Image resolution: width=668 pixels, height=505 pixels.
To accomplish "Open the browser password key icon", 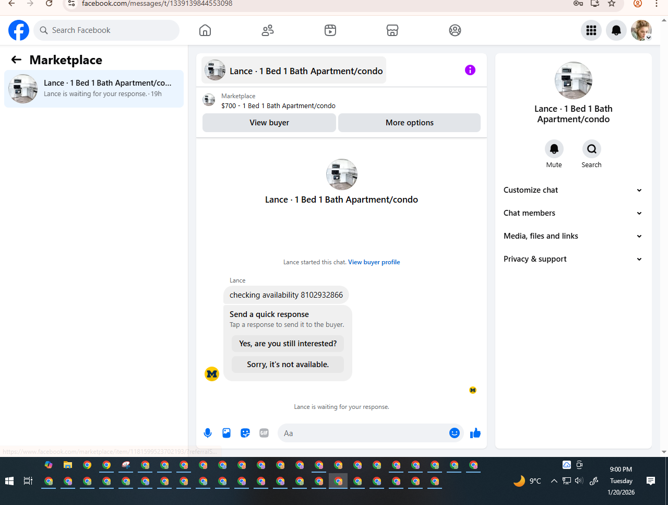I will pos(578,4).
